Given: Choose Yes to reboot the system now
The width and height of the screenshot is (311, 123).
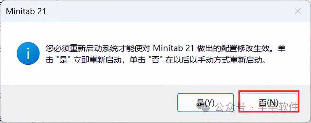Looking at the screenshot, I should [x=206, y=102].
